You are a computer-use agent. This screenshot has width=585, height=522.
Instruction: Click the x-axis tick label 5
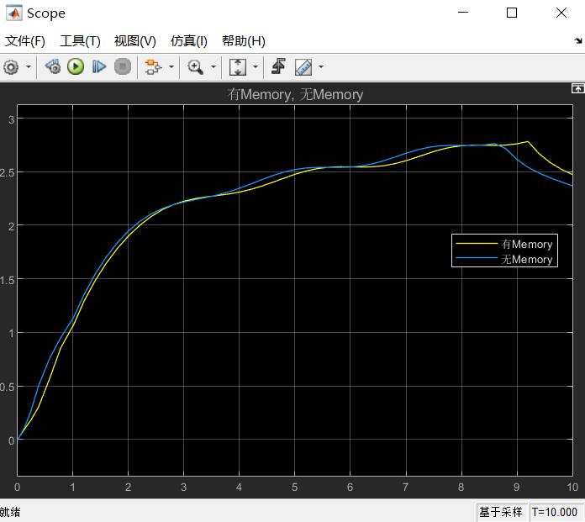(x=294, y=488)
